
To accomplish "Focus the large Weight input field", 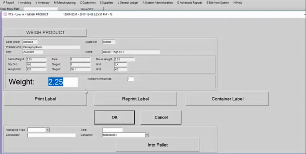I will 63,82.
